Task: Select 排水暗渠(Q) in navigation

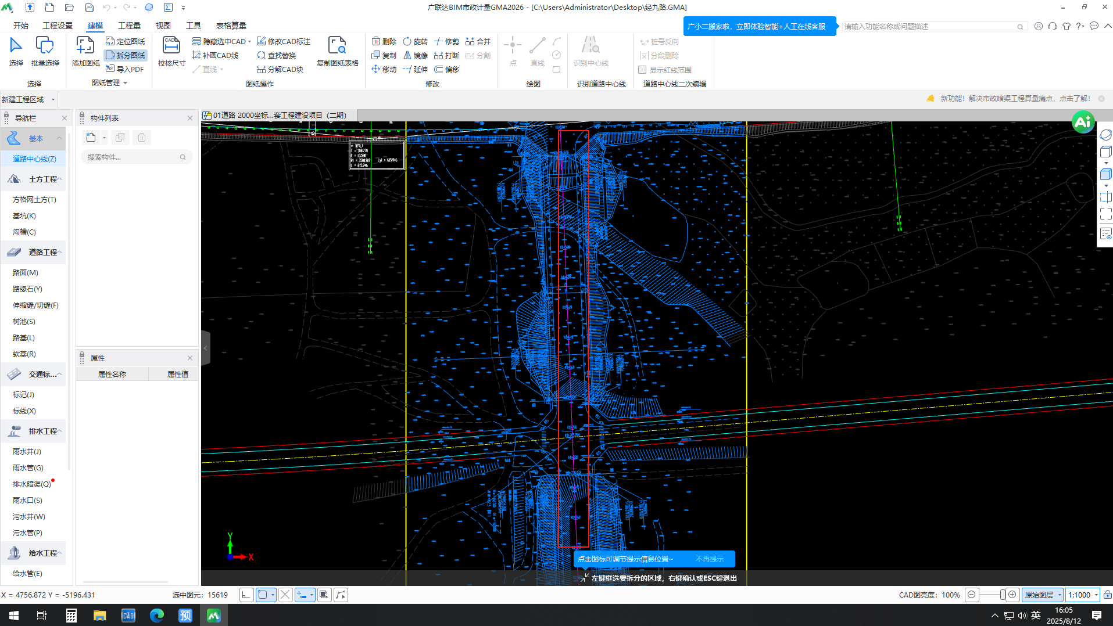Action: coord(32,484)
